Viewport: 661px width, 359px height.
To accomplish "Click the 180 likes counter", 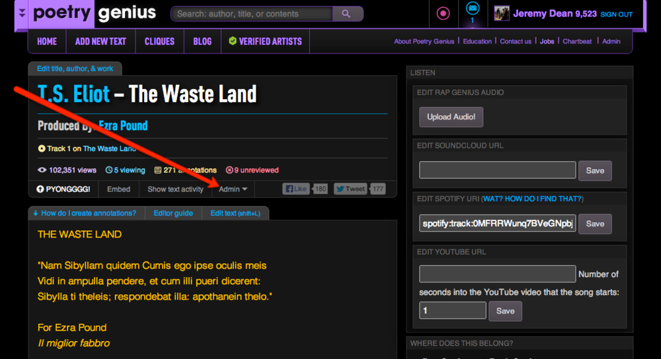I will point(321,189).
